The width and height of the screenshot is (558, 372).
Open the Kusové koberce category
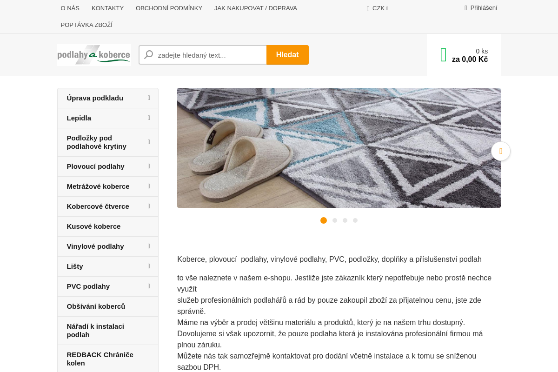tap(93, 226)
